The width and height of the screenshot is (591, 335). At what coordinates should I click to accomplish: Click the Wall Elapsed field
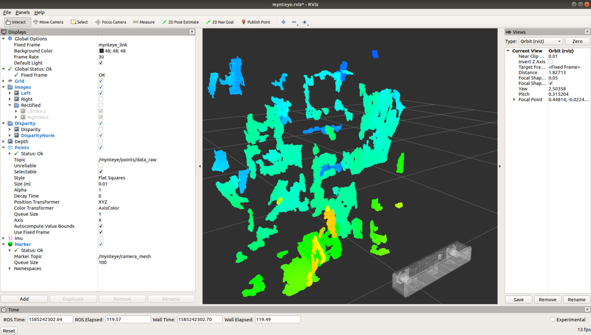pyautogui.click(x=277, y=319)
